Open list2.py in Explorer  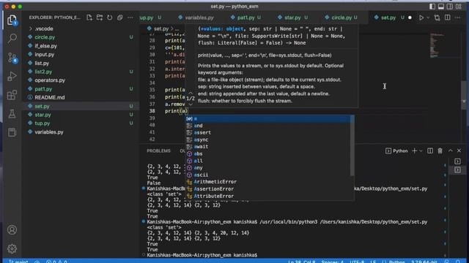tap(81, 72)
